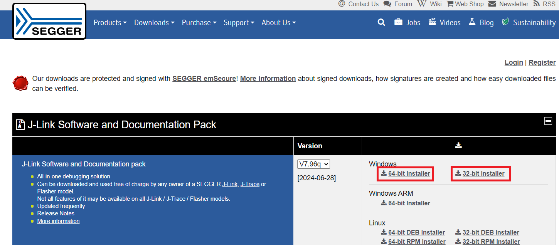559x245 pixels.
Task: Download the Linux 64-bit RPM Installer
Action: tap(417, 242)
